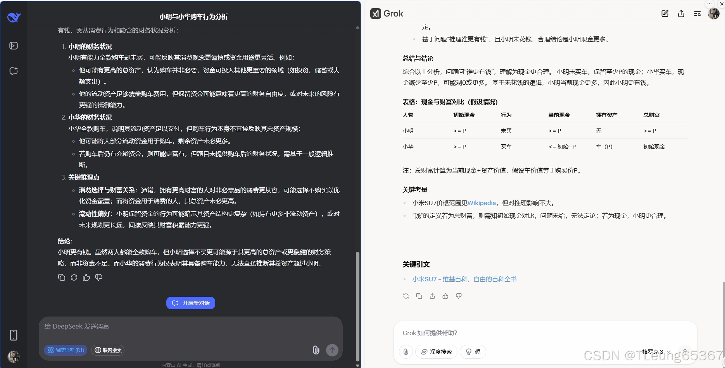Click the 初始现金 column header
The image size is (725, 368).
pos(464,115)
